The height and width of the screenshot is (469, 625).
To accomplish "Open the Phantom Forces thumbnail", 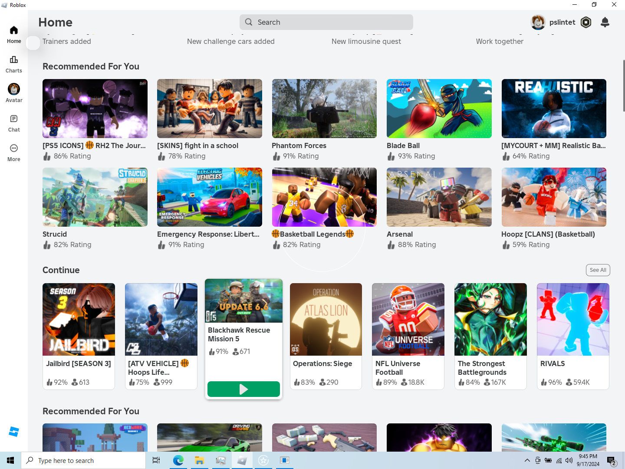I will pyautogui.click(x=324, y=109).
